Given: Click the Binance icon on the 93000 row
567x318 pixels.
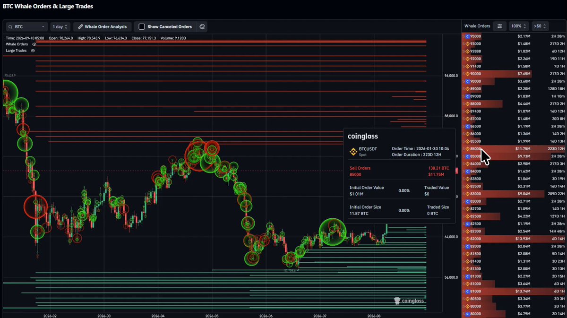Looking at the screenshot, I should pyautogui.click(x=468, y=43).
